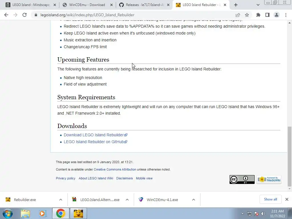Screen dimensions: 292x219
Task: Click the scrollbar up arrow
Action: [289, 23]
